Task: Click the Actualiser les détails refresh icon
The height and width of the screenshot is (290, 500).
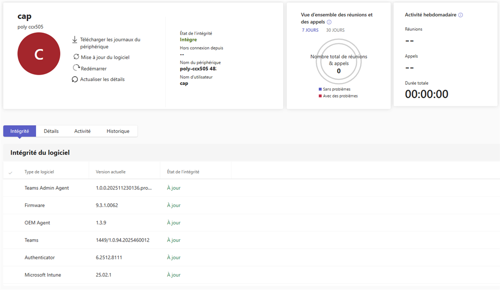Action: [x=75, y=79]
